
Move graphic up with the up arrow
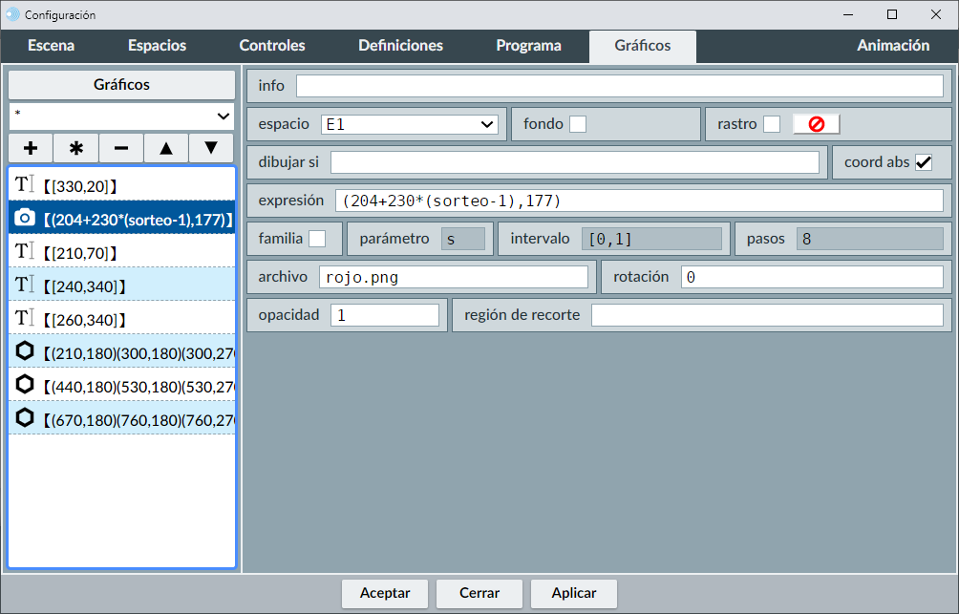pos(166,149)
